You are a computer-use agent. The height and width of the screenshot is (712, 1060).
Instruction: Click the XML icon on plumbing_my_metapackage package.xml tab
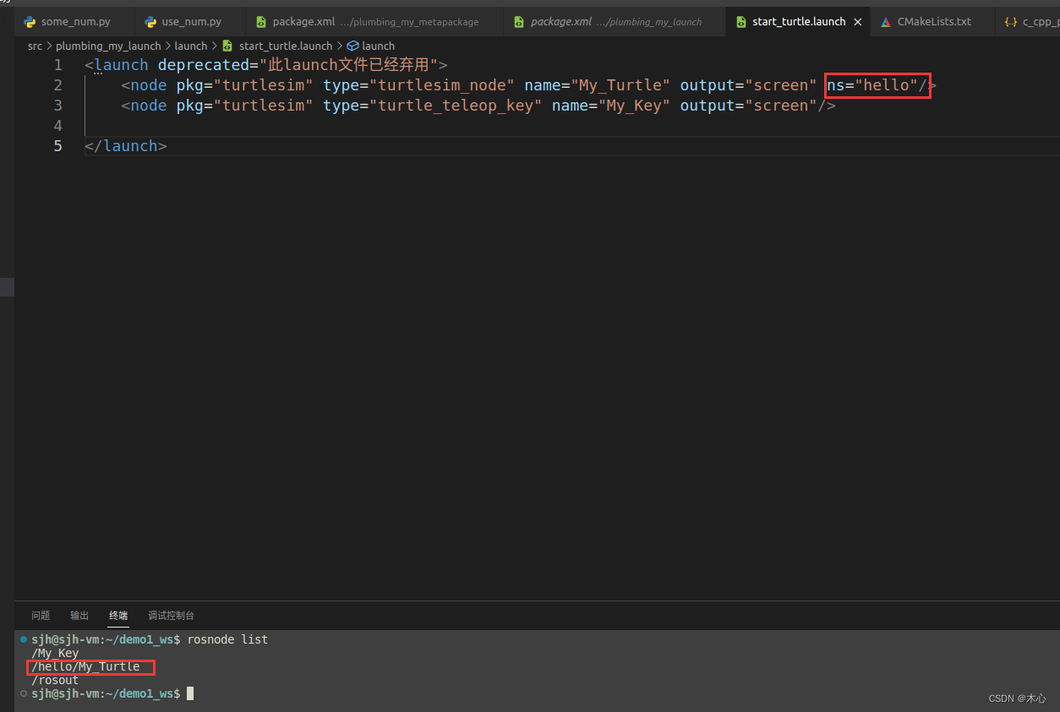point(261,22)
